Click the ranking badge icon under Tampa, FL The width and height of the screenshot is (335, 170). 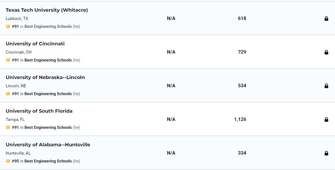pyautogui.click(x=8, y=127)
